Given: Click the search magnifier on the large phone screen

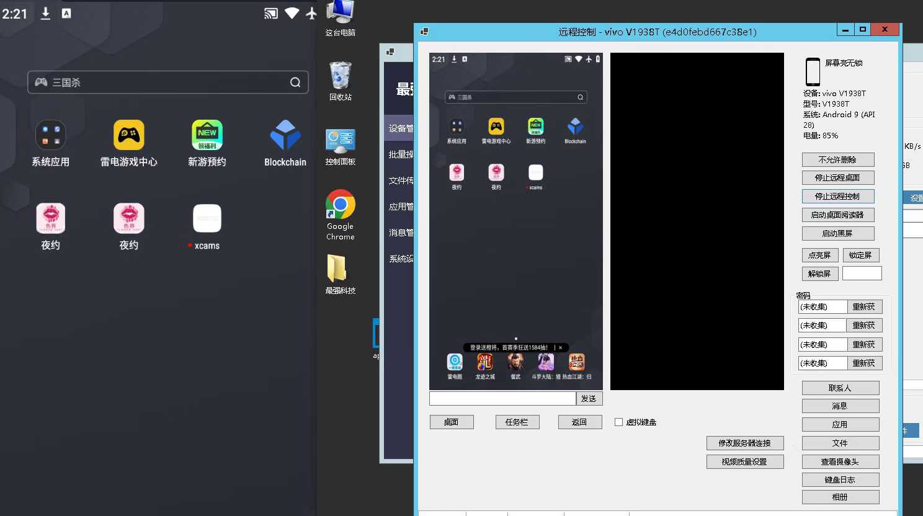Looking at the screenshot, I should click(295, 82).
